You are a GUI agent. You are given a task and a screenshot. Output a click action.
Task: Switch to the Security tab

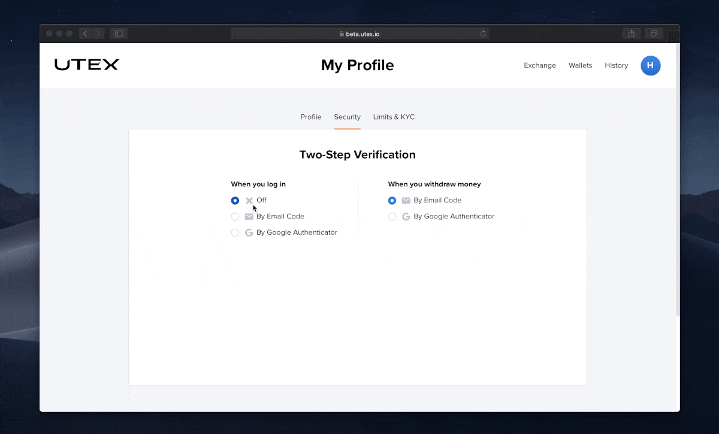coord(348,117)
